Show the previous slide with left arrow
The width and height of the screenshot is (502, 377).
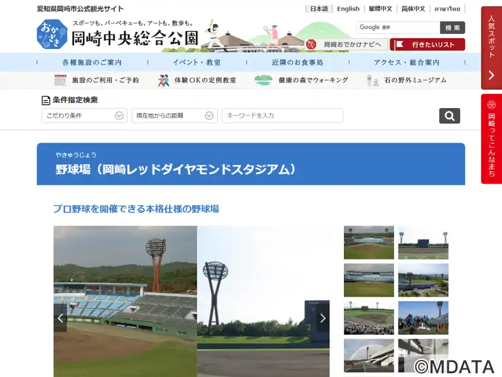pos(60,318)
